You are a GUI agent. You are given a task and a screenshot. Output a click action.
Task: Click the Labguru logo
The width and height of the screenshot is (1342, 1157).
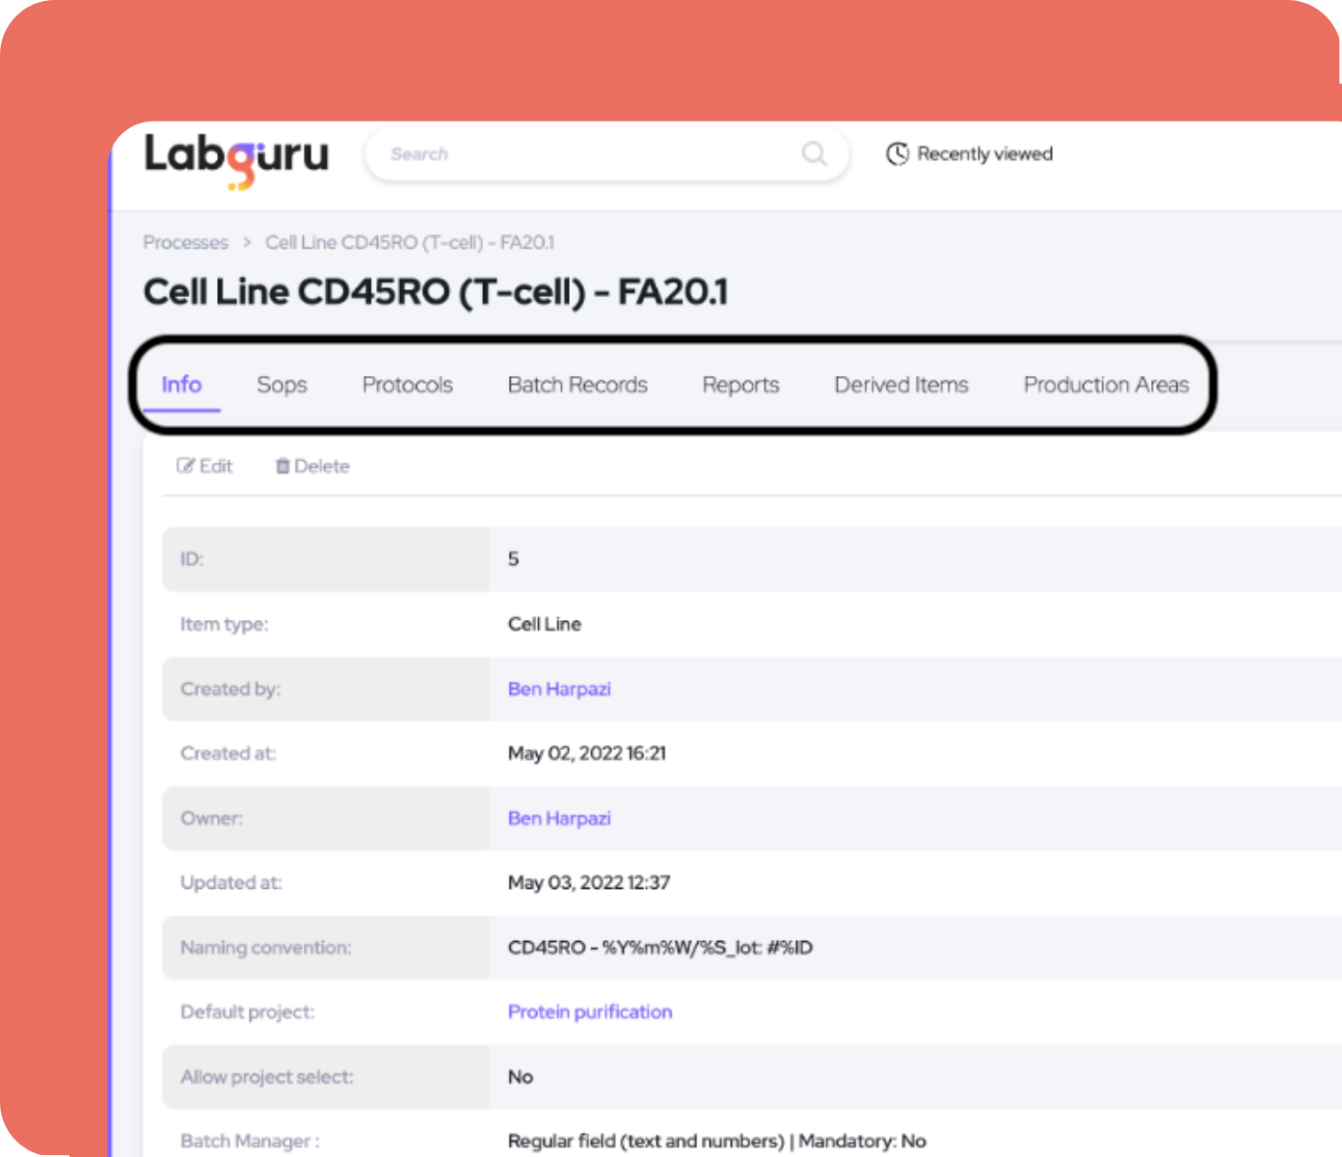(236, 160)
